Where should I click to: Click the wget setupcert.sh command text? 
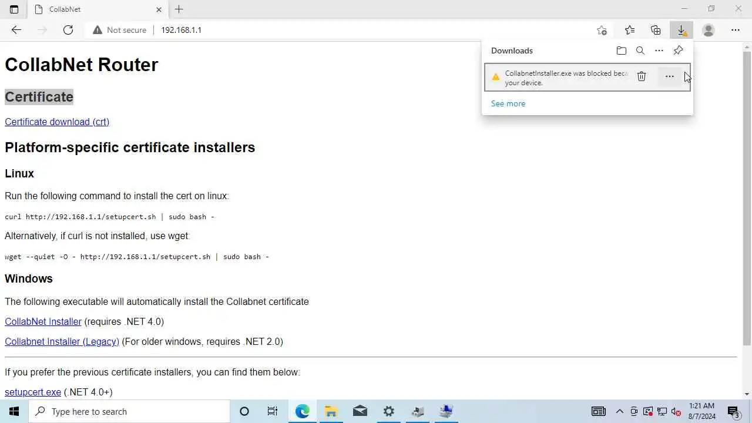tap(137, 257)
